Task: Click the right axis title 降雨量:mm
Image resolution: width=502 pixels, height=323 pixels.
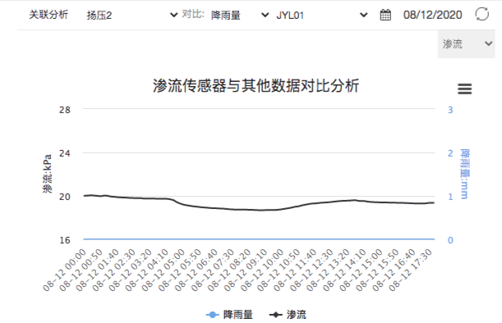Action: point(464,174)
